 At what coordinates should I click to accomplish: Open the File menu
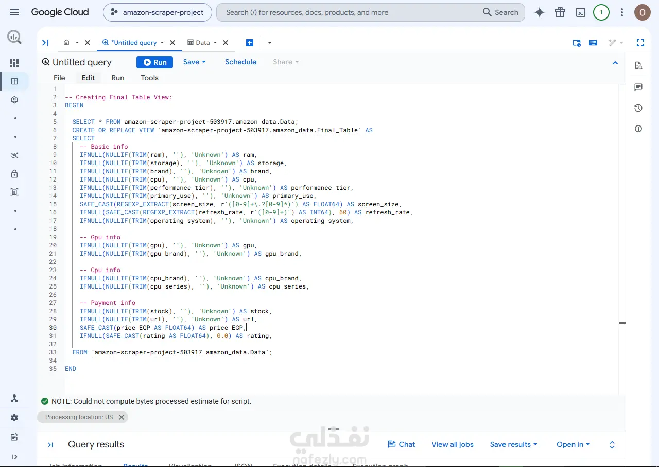59,78
